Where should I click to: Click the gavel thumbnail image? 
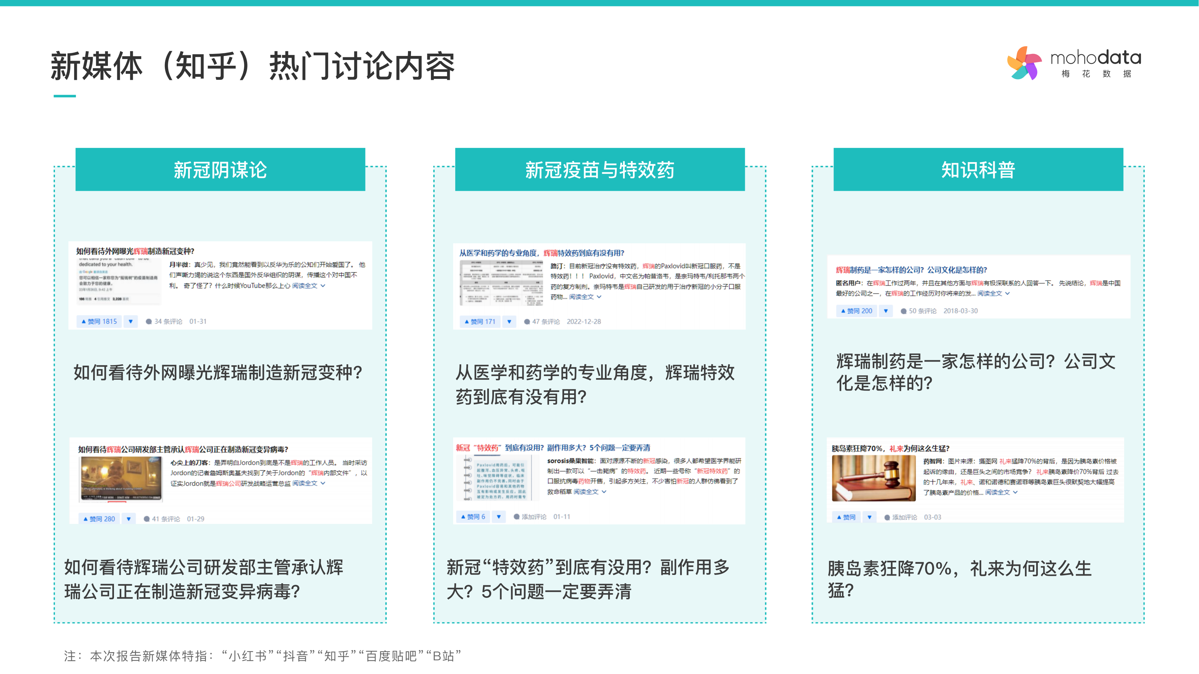(x=873, y=478)
